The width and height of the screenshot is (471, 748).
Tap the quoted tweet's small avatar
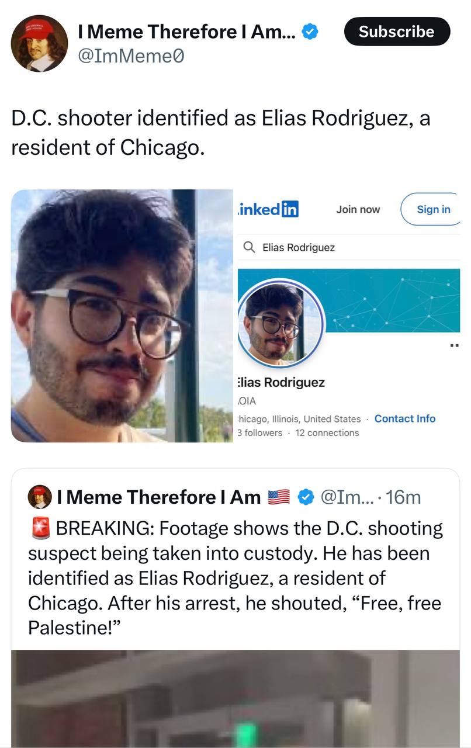40,497
